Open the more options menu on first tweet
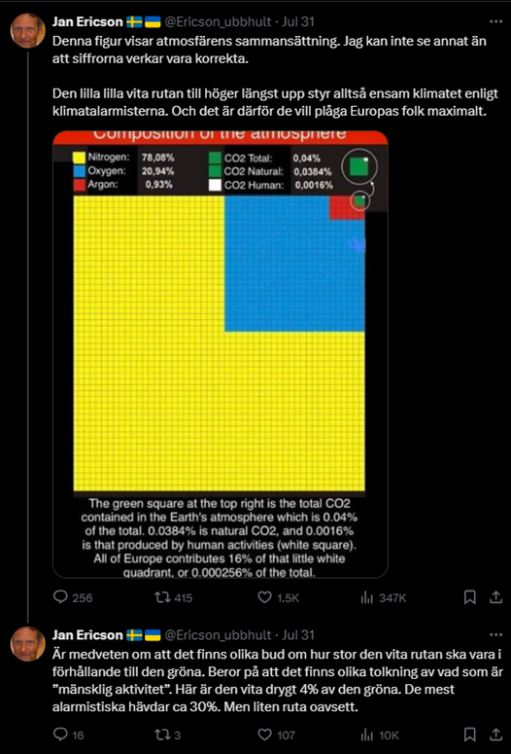Screen dimensions: 511x754 point(495,21)
